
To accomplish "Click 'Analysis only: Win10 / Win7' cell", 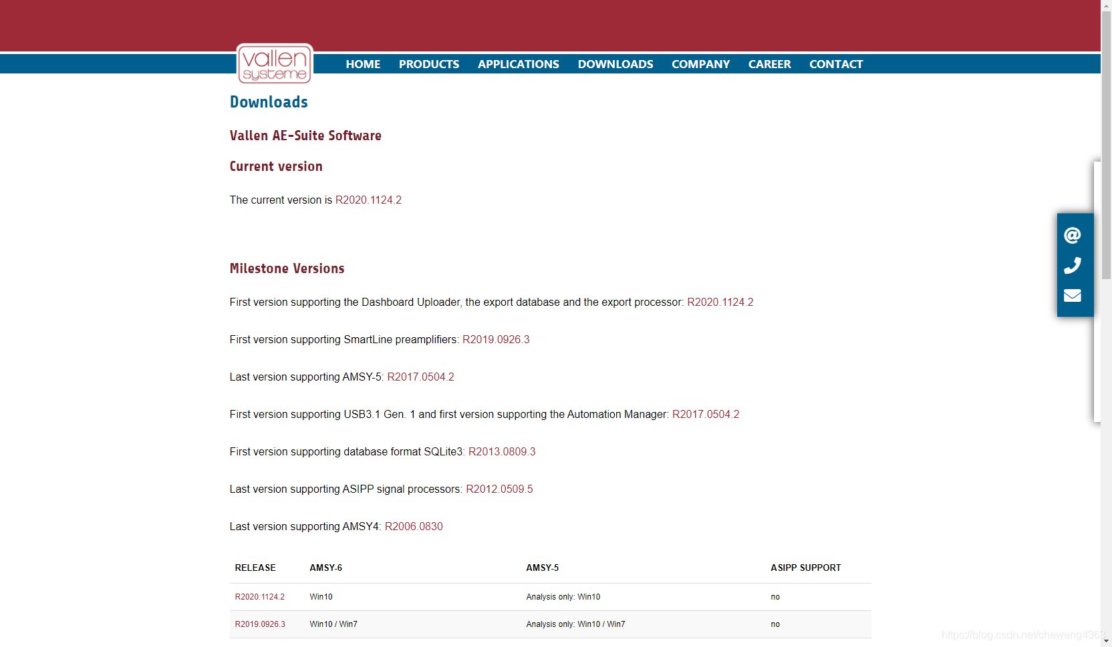I will point(576,624).
